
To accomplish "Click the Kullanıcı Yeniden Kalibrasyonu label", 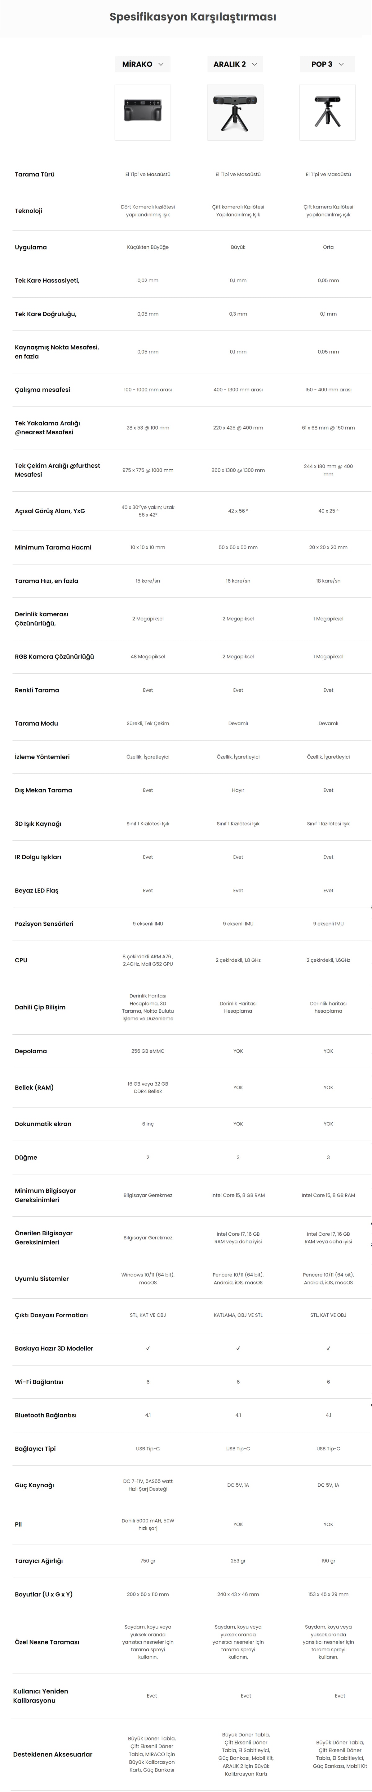I will (x=41, y=1695).
